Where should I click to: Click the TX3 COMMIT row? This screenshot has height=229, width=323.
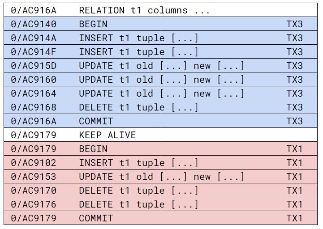160,121
